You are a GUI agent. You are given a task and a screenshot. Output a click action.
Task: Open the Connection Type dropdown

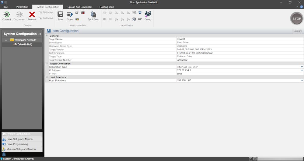[x=302, y=67]
